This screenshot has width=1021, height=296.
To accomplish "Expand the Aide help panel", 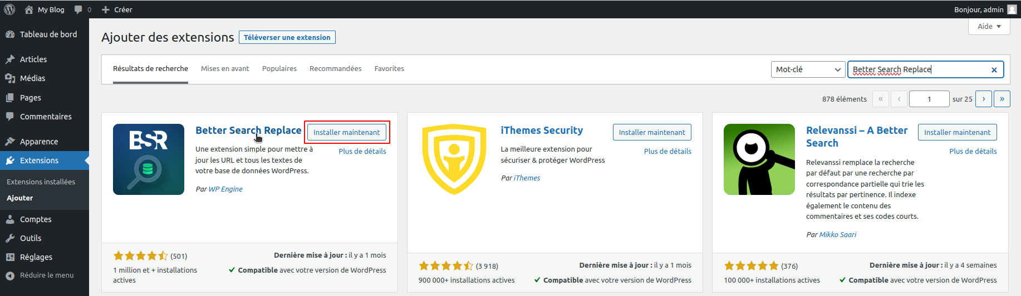I will 989,26.
